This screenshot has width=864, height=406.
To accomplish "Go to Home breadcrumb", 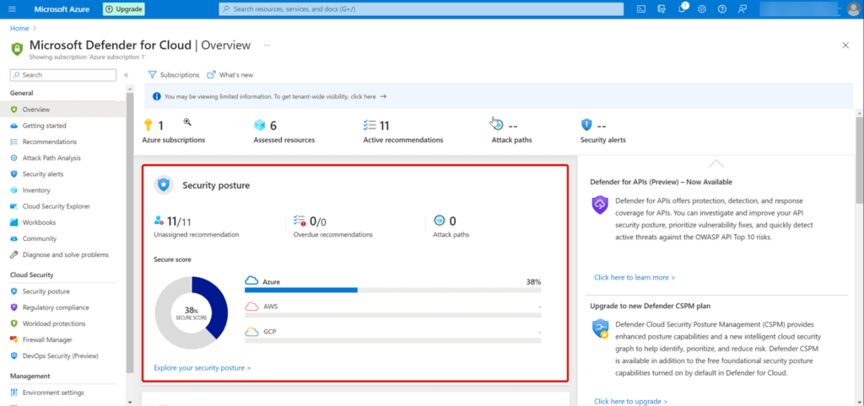I will point(19,28).
